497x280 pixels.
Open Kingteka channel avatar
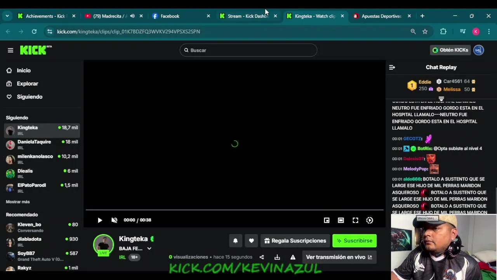point(103,245)
